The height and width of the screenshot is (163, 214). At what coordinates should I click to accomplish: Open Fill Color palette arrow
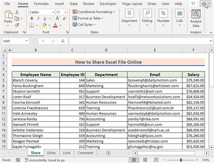pos(49,25)
